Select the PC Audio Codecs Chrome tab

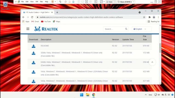point(38,12)
